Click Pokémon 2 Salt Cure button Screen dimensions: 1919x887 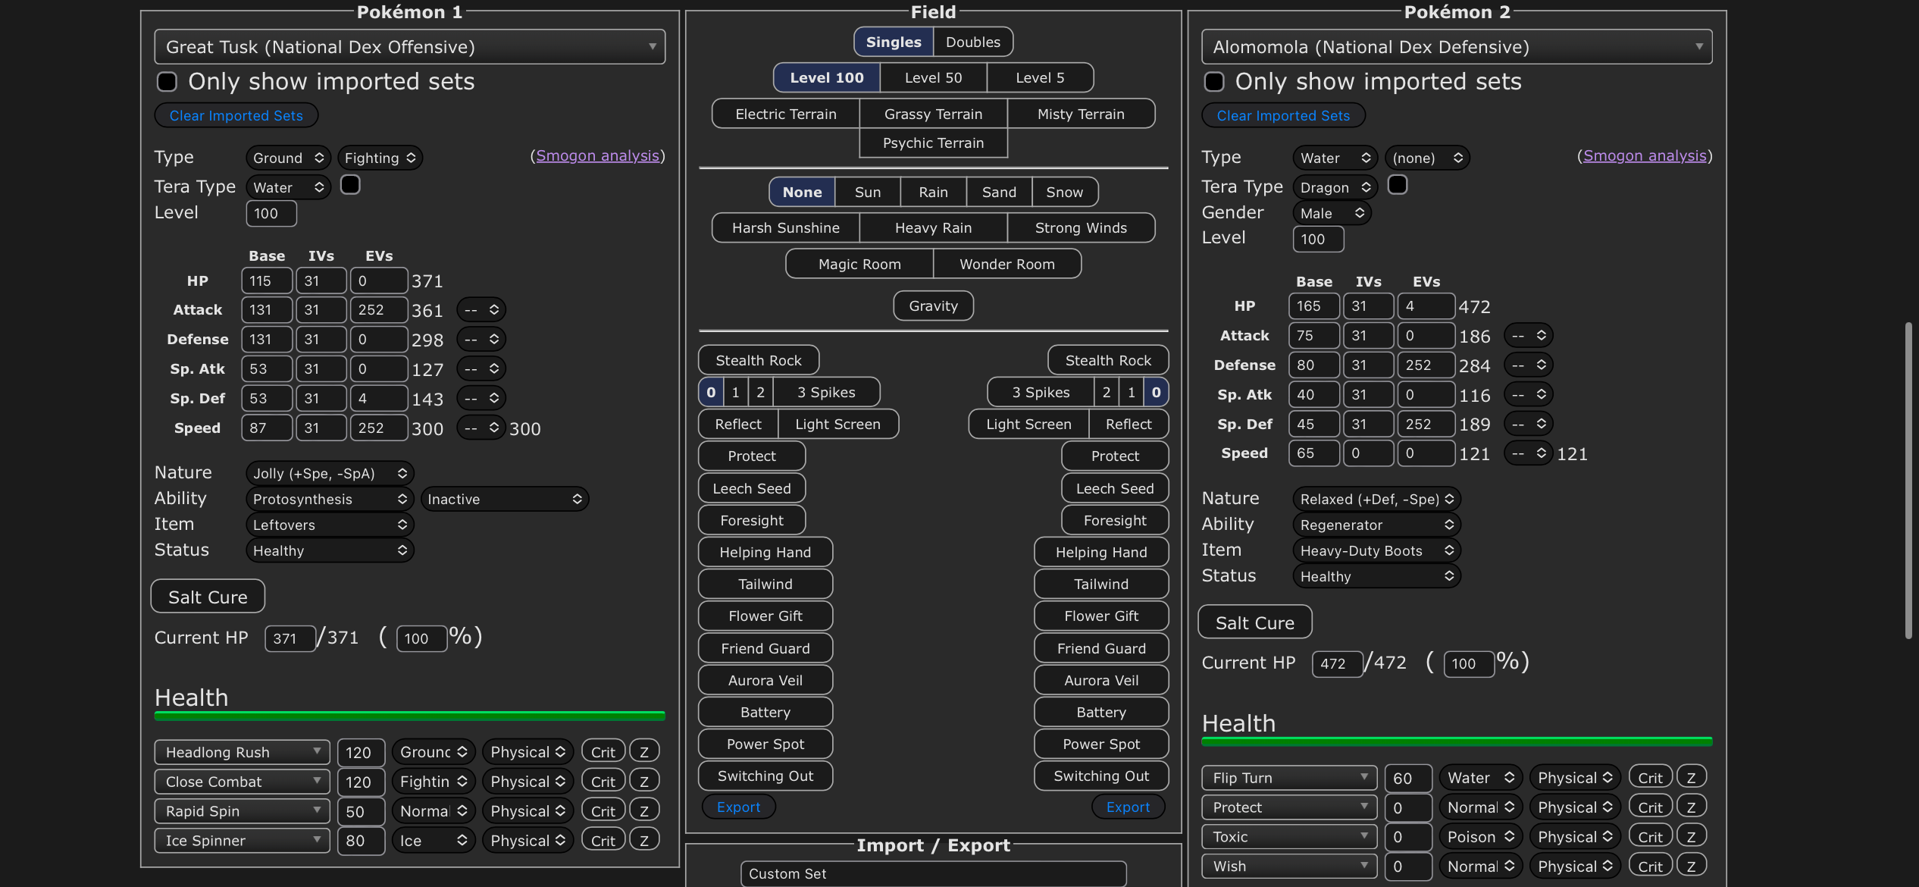click(1255, 622)
